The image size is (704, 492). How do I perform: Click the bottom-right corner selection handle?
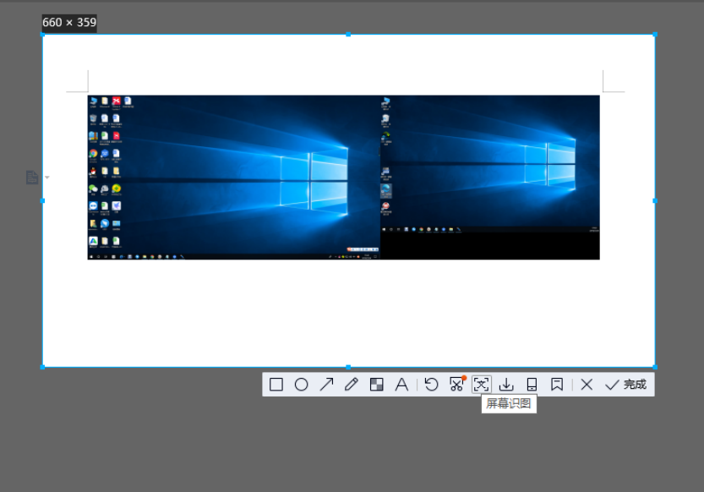tap(655, 367)
